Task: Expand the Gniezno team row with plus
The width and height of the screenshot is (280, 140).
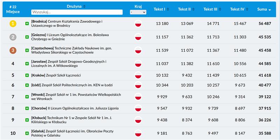Action: point(27,37)
